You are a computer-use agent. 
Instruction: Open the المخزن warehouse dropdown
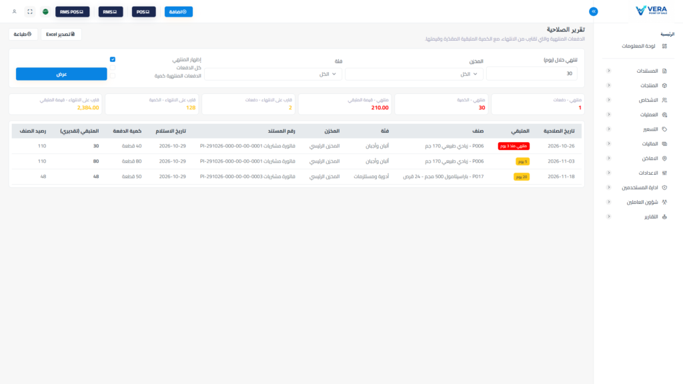coord(414,74)
